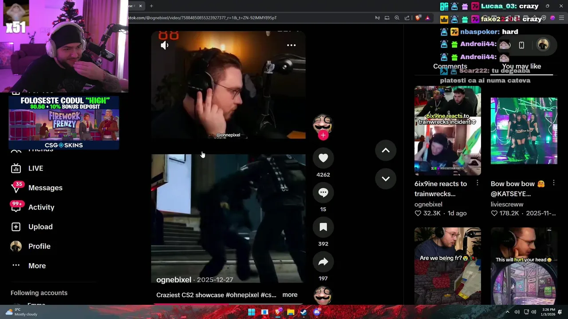568x319 pixels.
Task: Open the taskbar clock showing 3:26 PM
Action: click(548, 312)
